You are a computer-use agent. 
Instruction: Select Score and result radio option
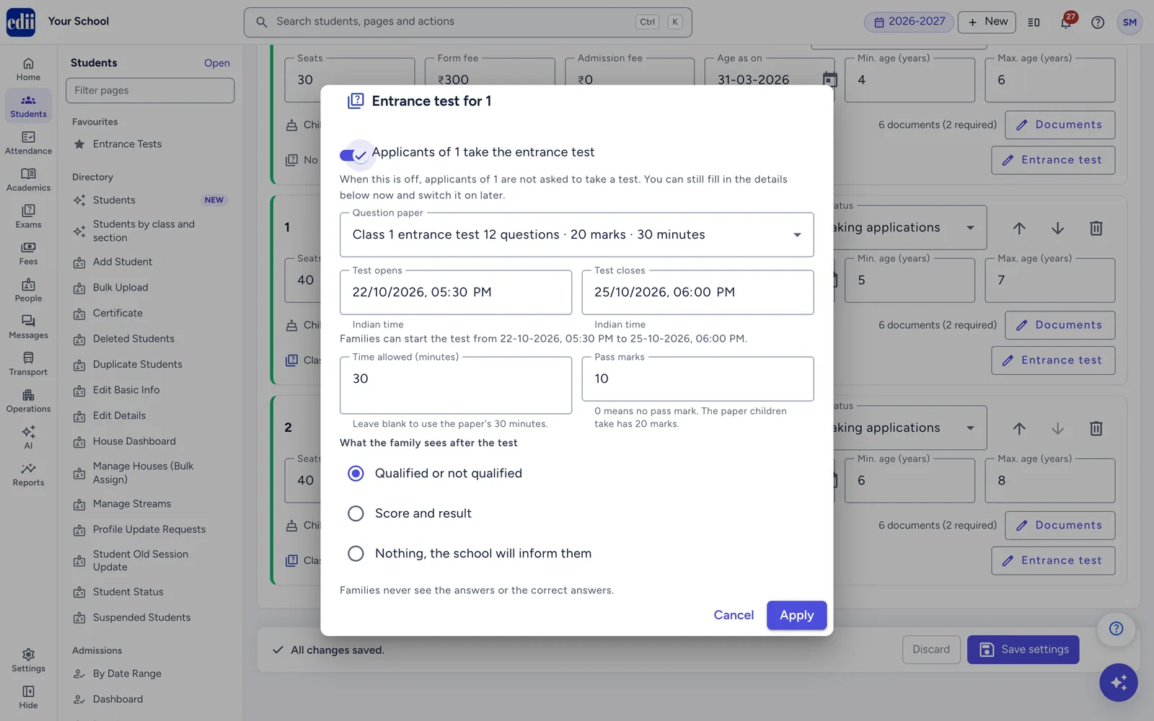point(356,513)
